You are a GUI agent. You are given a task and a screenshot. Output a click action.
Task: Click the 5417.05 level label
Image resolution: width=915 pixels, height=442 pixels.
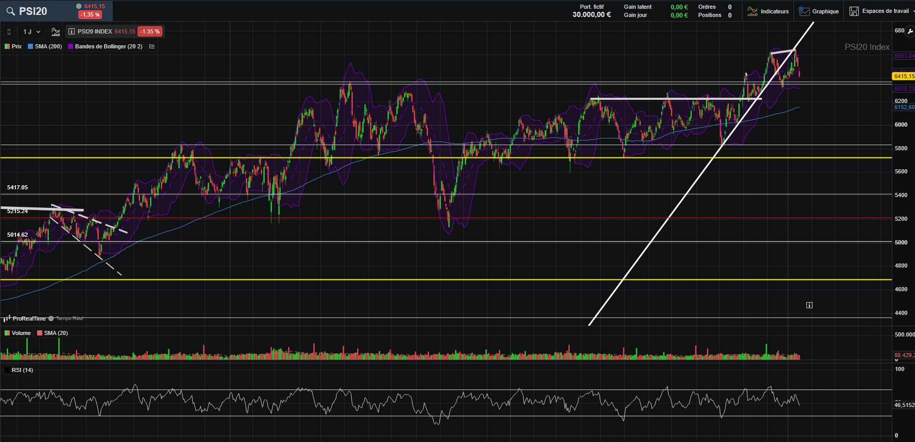pyautogui.click(x=18, y=188)
